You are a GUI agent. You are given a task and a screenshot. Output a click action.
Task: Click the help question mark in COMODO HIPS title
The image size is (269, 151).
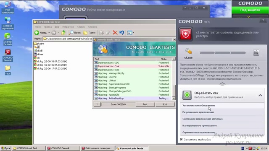pyautogui.click(x=263, y=21)
